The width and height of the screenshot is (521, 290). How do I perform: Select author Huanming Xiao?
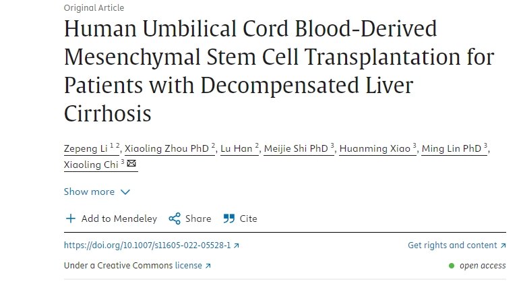[x=375, y=148]
